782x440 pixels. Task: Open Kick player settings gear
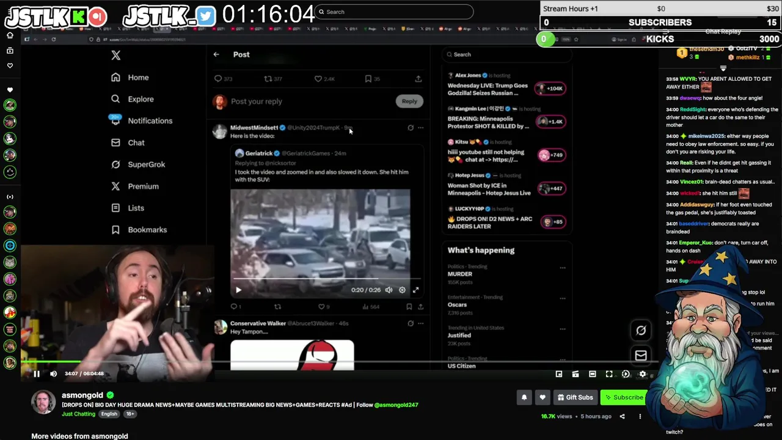click(x=642, y=374)
